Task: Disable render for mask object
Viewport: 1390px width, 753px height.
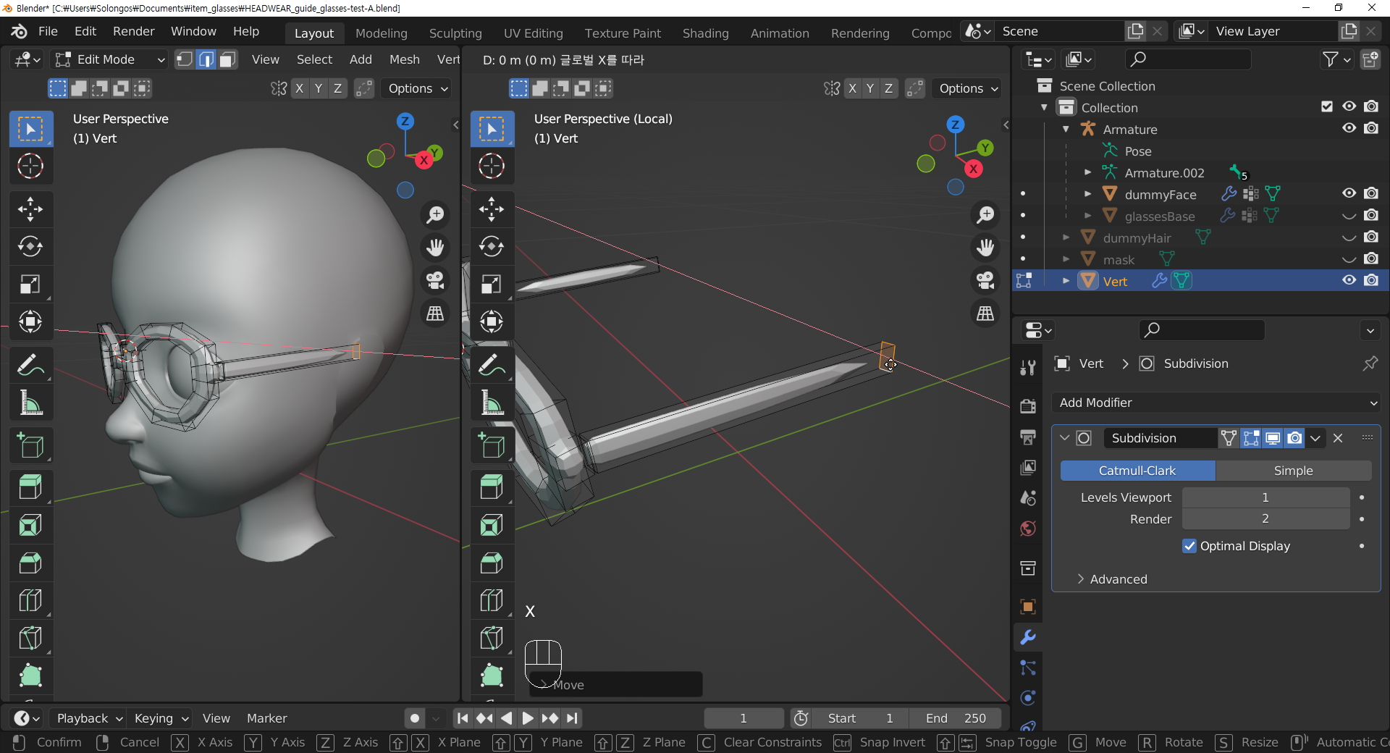Action: point(1371,258)
